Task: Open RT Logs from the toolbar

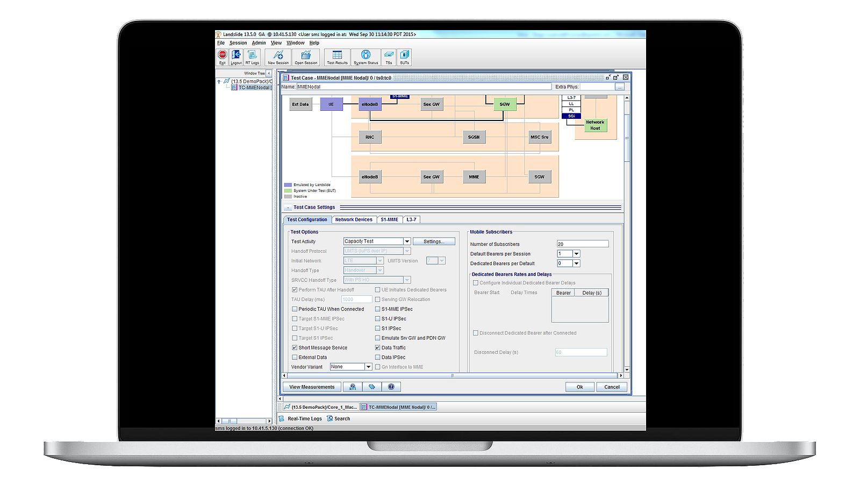Action: 252,57
